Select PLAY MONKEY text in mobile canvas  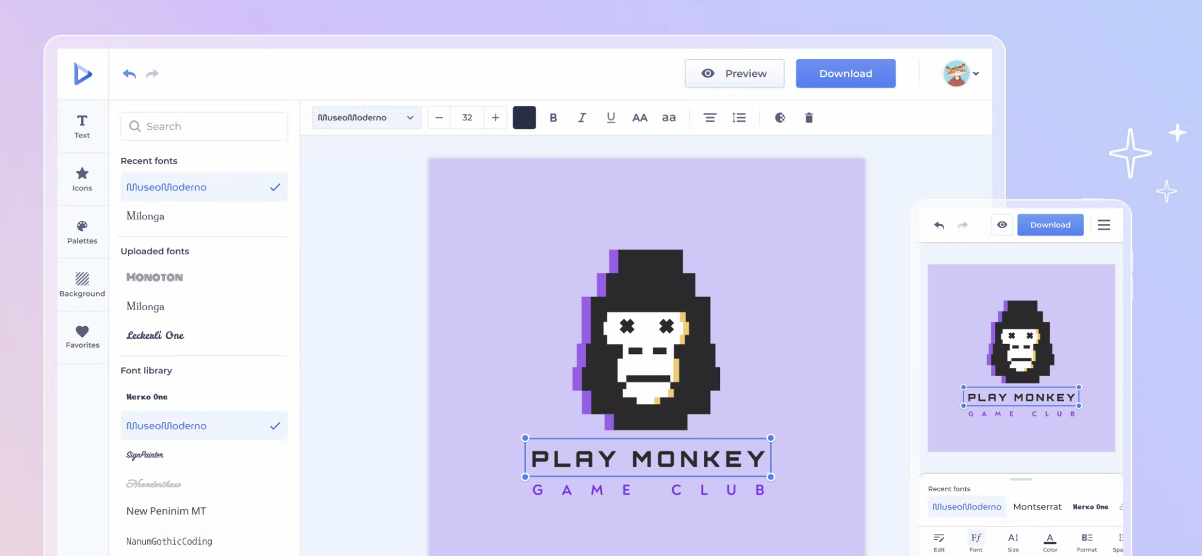point(1021,397)
